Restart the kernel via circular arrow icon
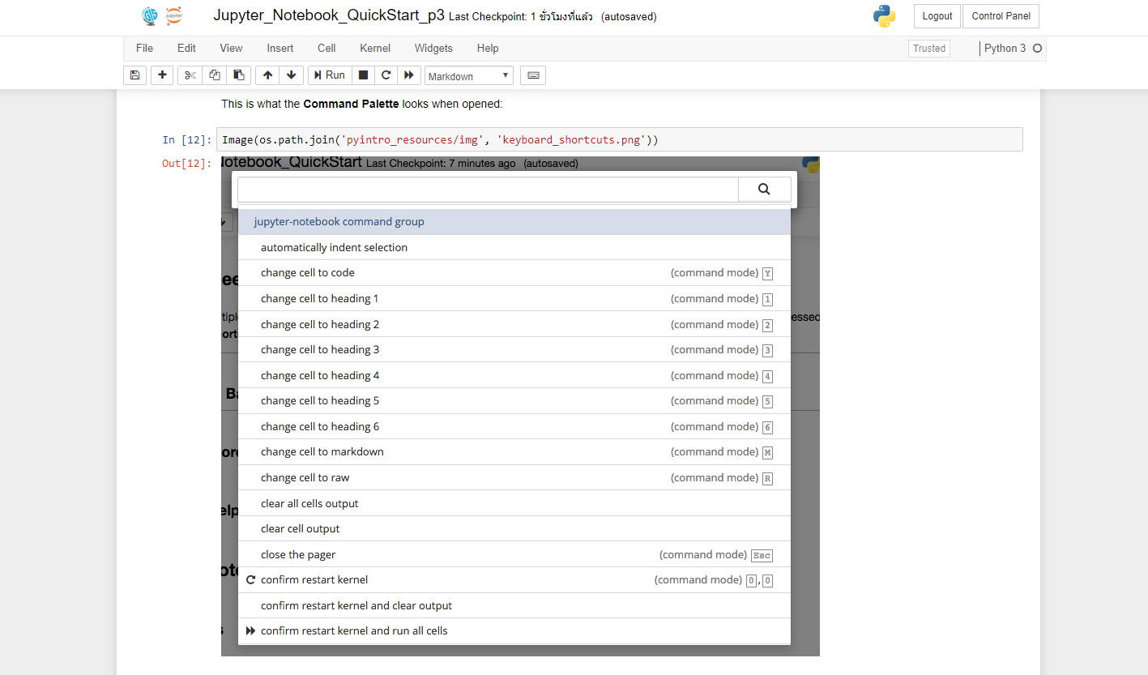Screen dimensions: 1148x675 coord(386,75)
